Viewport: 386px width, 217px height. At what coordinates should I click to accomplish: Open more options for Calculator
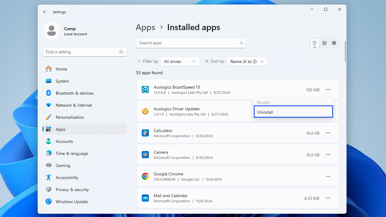coord(328,133)
